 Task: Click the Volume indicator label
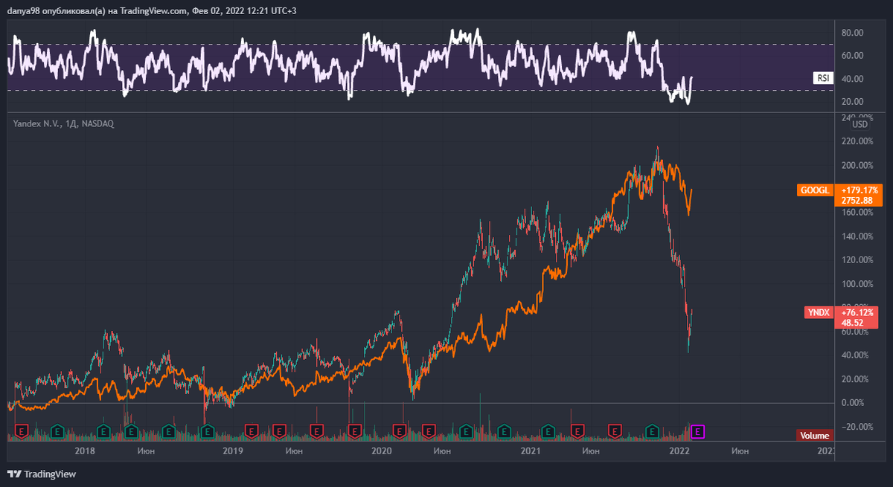[814, 436]
